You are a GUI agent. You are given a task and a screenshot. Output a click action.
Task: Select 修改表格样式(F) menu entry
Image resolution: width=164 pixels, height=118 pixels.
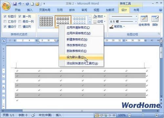(x=81, y=45)
